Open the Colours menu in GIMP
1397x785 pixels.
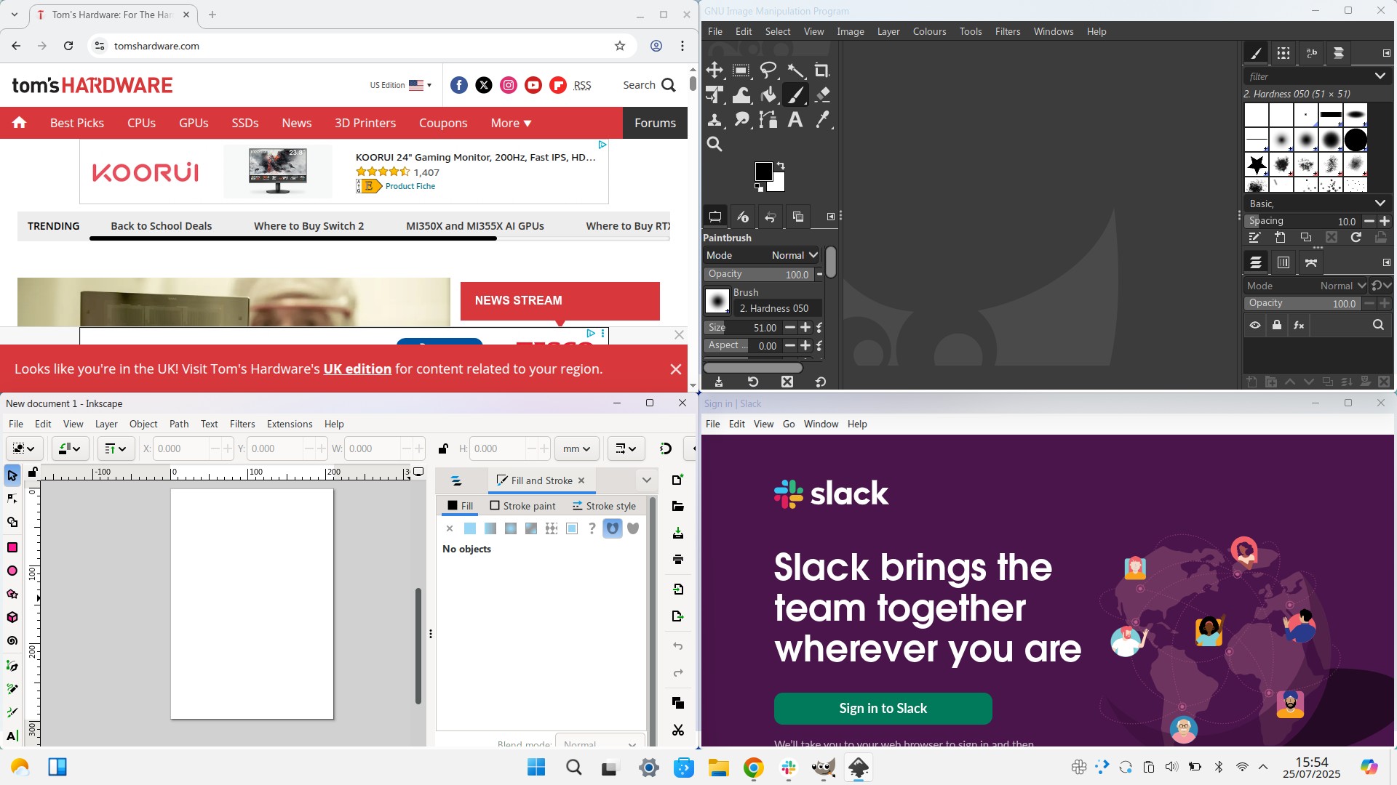point(930,31)
